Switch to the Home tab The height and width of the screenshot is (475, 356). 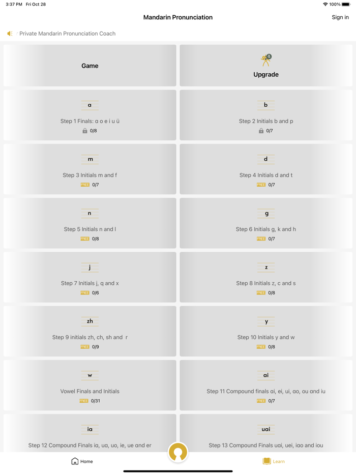tap(81, 461)
